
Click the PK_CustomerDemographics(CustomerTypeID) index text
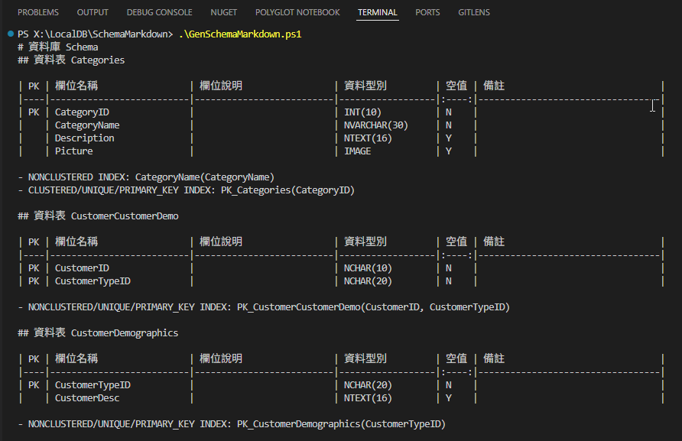[x=341, y=423]
